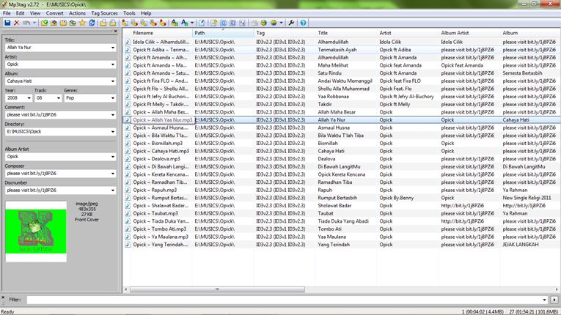Sort by Path column header

coord(223,33)
